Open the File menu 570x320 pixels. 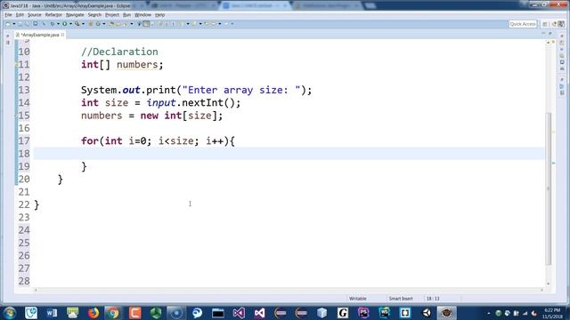[x=8, y=15]
